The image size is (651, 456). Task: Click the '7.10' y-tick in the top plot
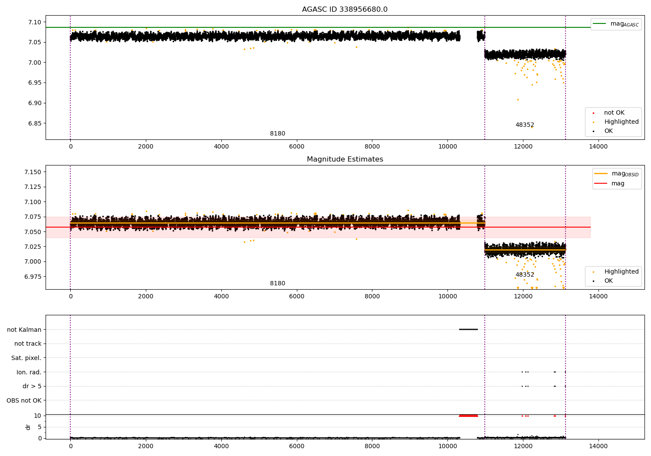pos(36,22)
